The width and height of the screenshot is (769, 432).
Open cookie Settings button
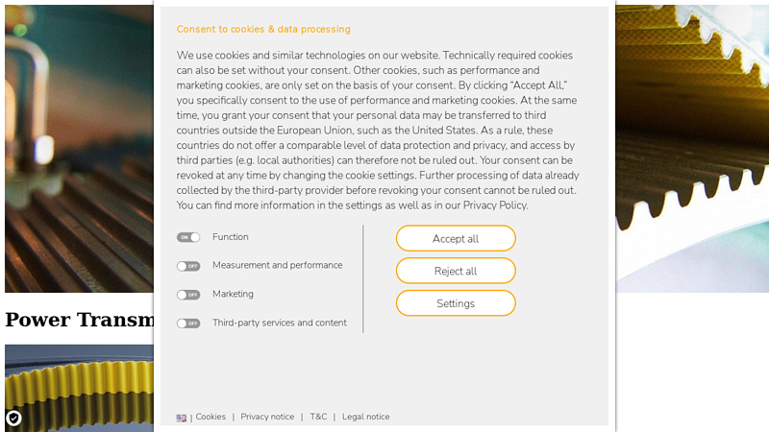[x=456, y=303]
